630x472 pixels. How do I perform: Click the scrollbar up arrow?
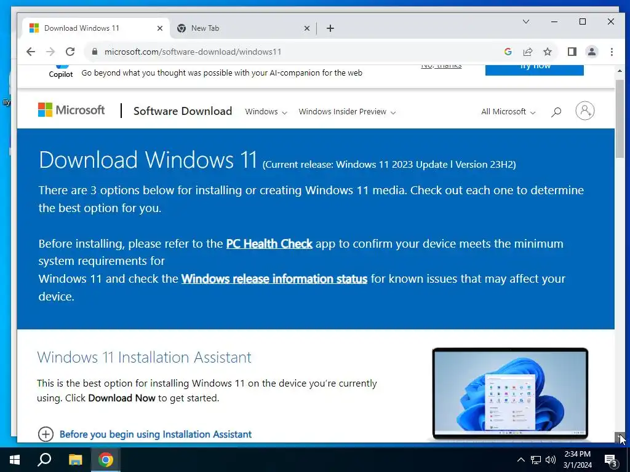(x=620, y=71)
